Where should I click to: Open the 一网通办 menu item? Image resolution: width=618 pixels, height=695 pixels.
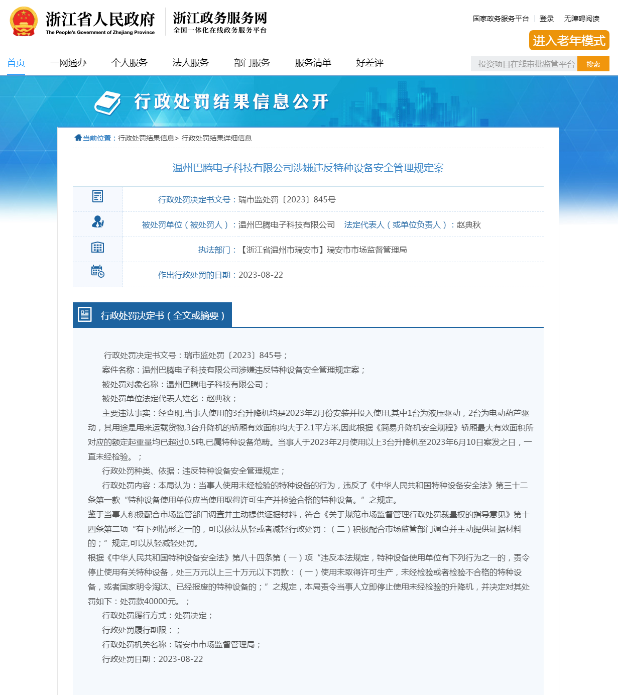68,63
